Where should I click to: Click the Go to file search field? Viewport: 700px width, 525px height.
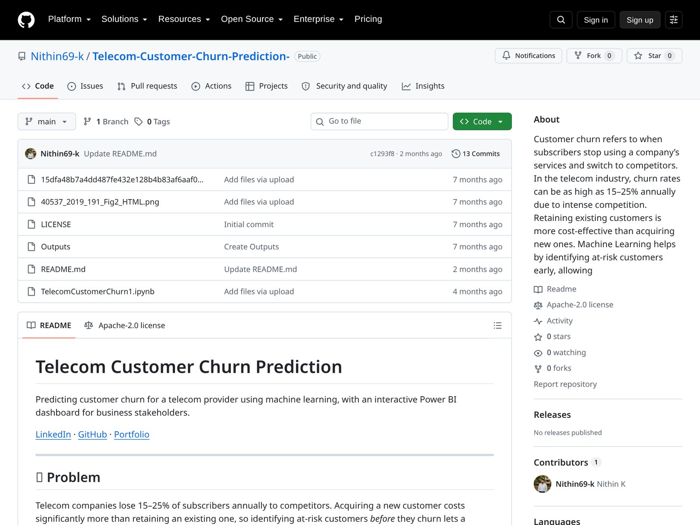(379, 121)
